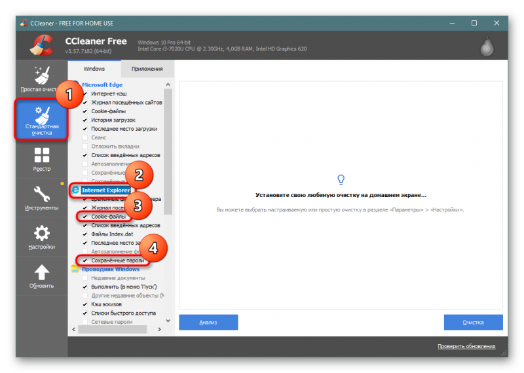The image size is (524, 373).
Task: Enable Сетевые пароли checkbox
Action: pyautogui.click(x=85, y=322)
